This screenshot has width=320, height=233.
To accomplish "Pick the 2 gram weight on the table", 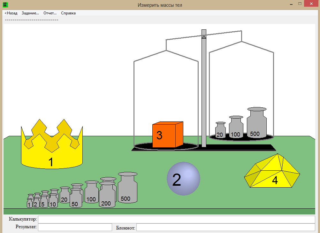I will (36, 203).
